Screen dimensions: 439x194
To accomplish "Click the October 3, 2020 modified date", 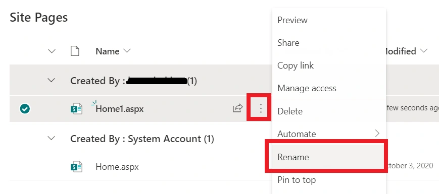I will pos(410,165).
